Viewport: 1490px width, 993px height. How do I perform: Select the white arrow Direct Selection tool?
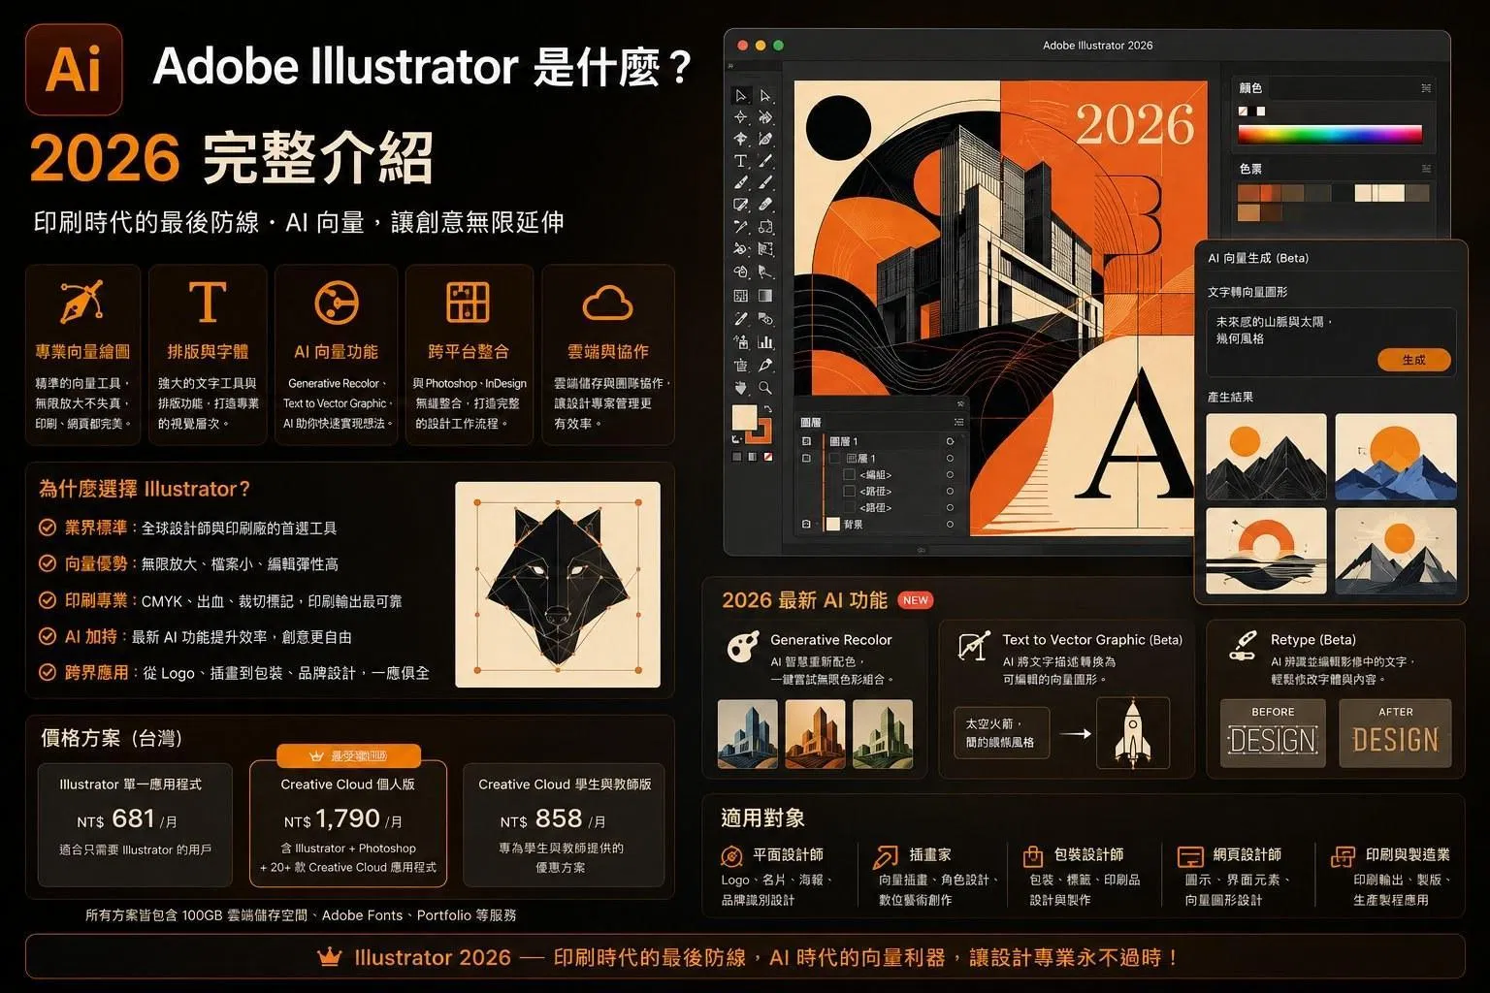tap(765, 95)
